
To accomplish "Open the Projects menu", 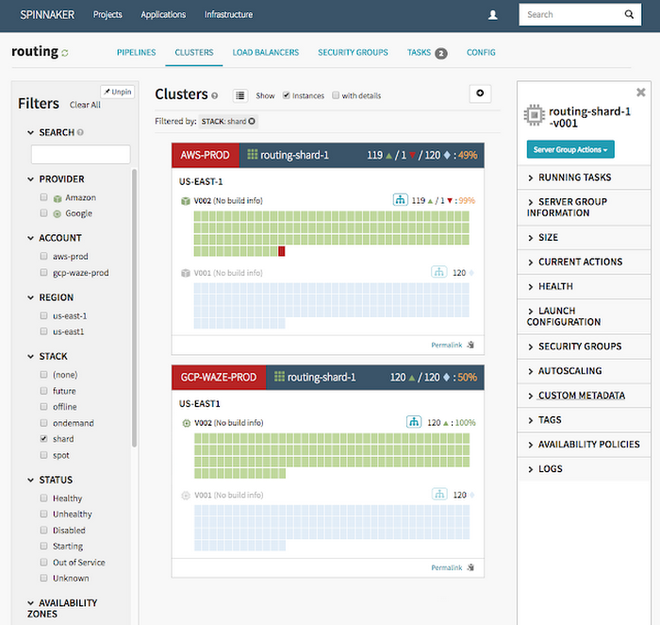I will pyautogui.click(x=107, y=15).
